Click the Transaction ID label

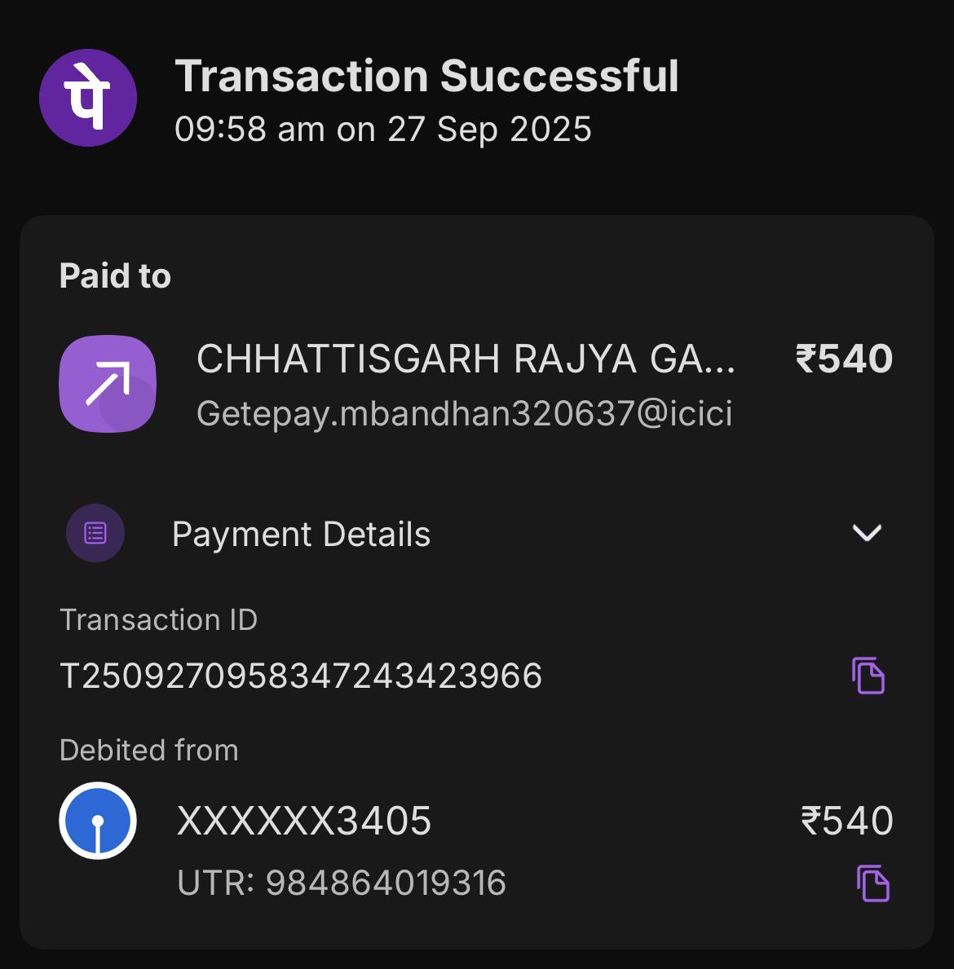click(x=158, y=620)
